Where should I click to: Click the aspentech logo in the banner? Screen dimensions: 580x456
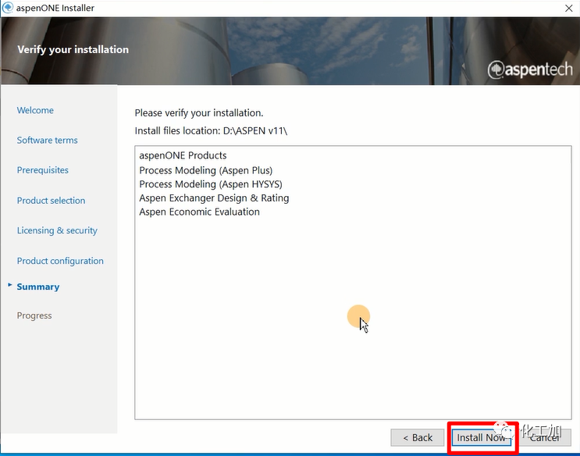coord(528,69)
